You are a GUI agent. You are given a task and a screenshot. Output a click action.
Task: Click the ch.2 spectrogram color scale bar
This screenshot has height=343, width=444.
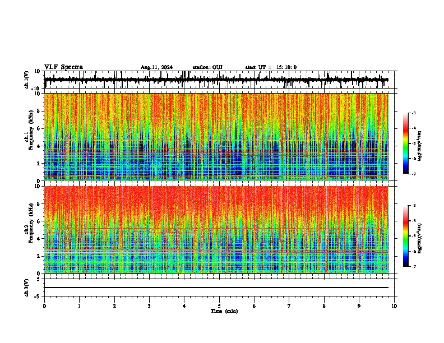[x=406, y=236]
